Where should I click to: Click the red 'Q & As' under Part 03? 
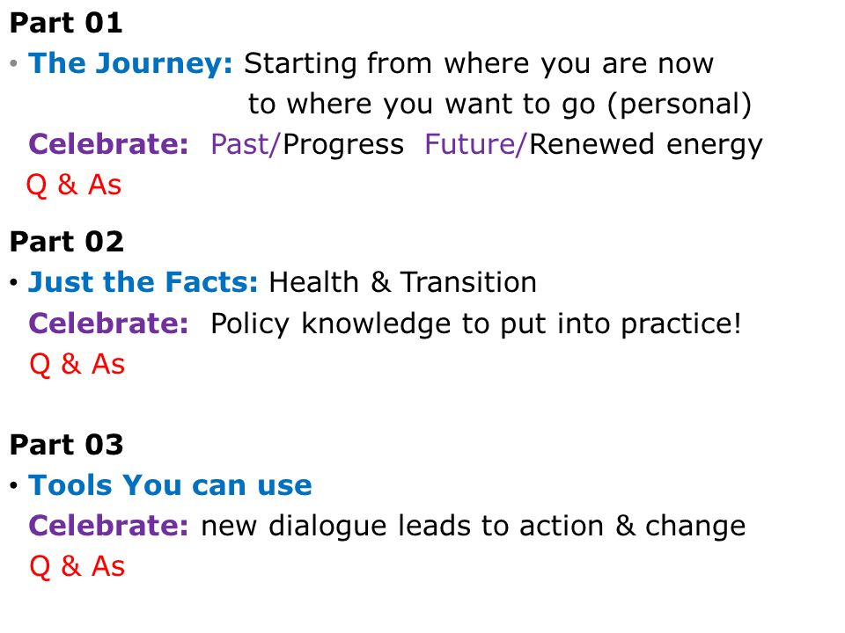pos(77,566)
